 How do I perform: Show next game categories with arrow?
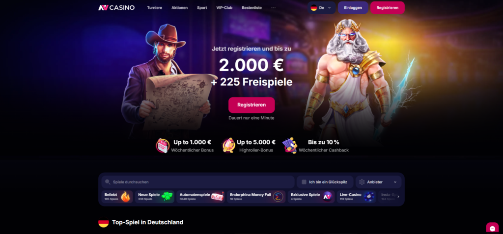click(398, 197)
